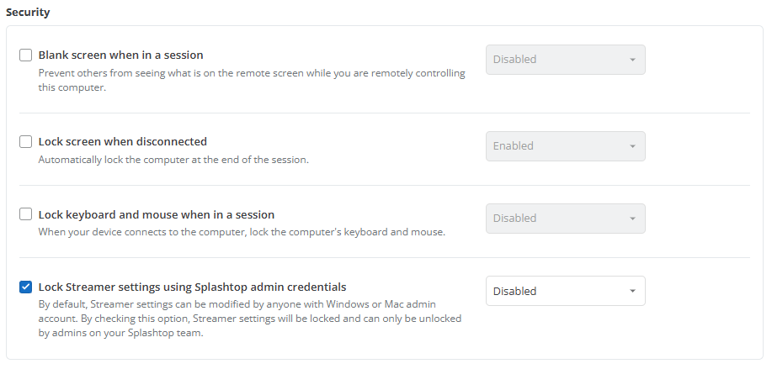Screen dimensions: 772x369
Task: Enable Blank screen when in a session checkbox
Action: [25, 55]
